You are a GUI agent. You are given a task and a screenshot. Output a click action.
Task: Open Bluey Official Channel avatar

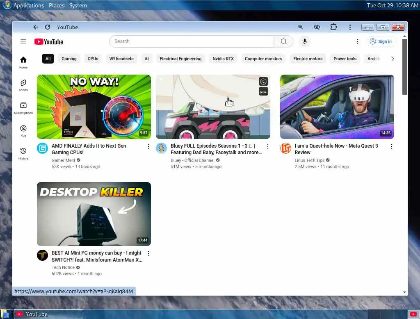[x=161, y=148]
